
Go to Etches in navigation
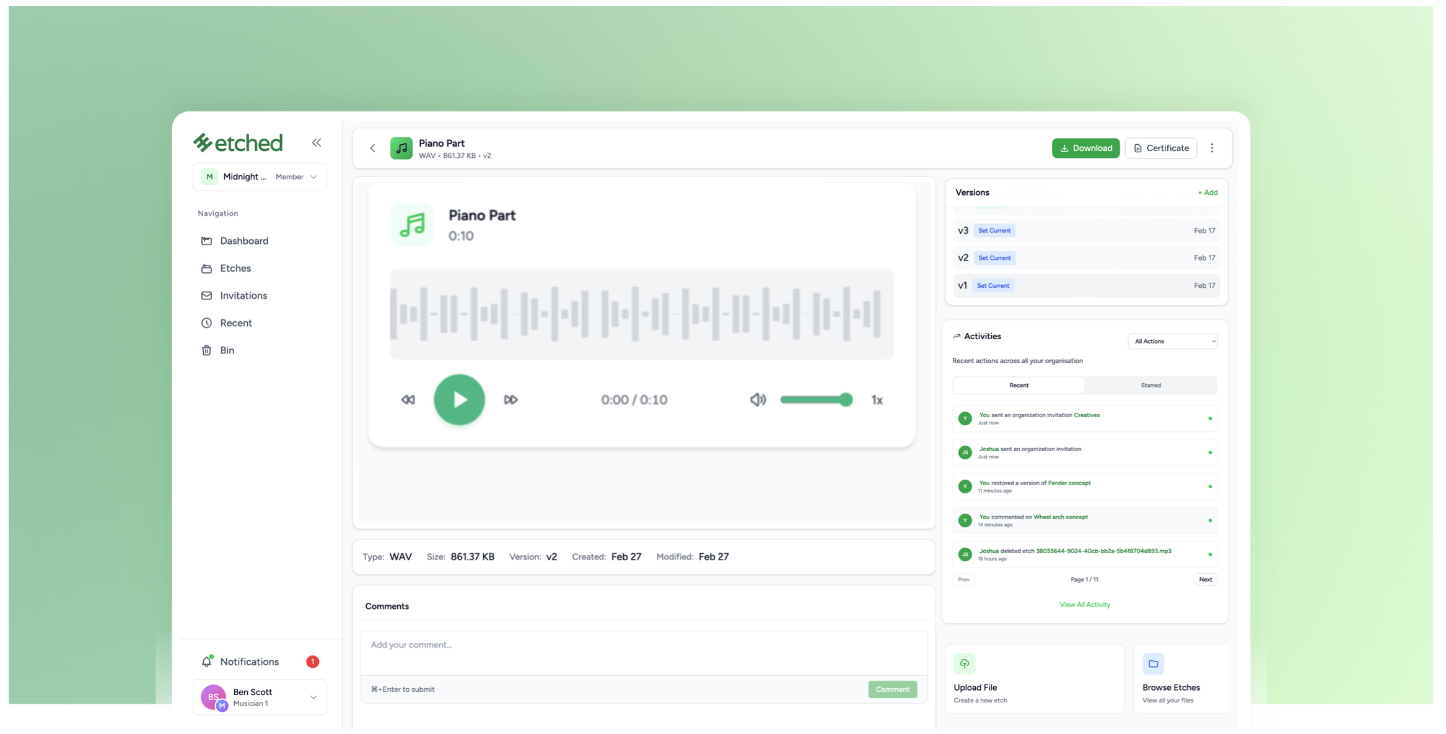(235, 269)
